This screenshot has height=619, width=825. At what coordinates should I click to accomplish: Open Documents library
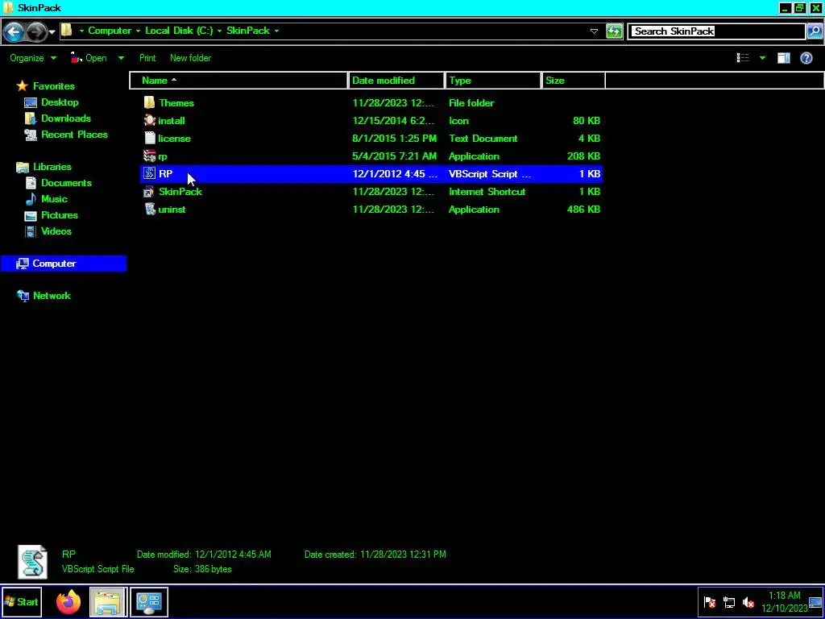click(66, 183)
